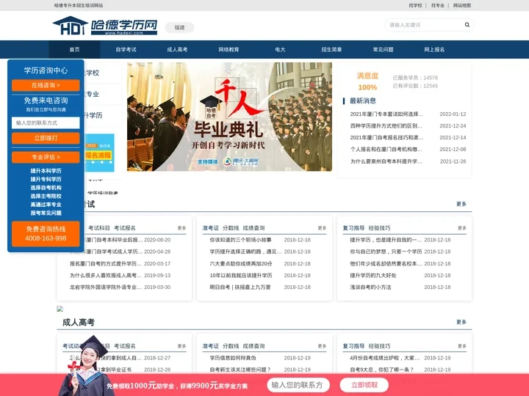
Task: Click the 立即拨打 button
Action: 46,138
